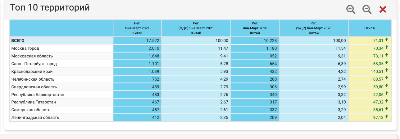This screenshot has width=400, height=139.
Task: Click the zoom in magnifier icon
Action: click(351, 10)
